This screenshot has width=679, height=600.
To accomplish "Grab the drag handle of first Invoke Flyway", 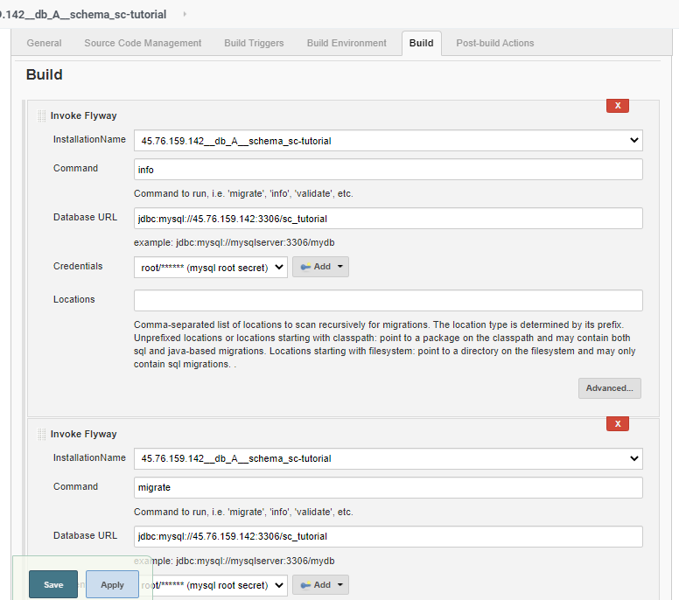I will pos(42,115).
